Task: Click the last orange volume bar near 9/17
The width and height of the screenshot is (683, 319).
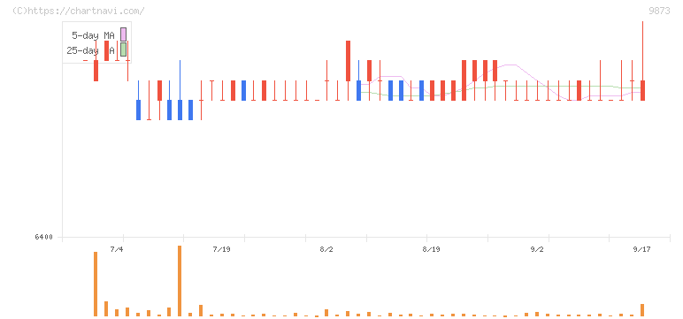Action: [x=642, y=310]
